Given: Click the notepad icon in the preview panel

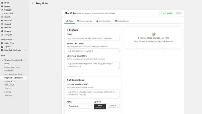Looking at the screenshot, I should pos(154,34).
